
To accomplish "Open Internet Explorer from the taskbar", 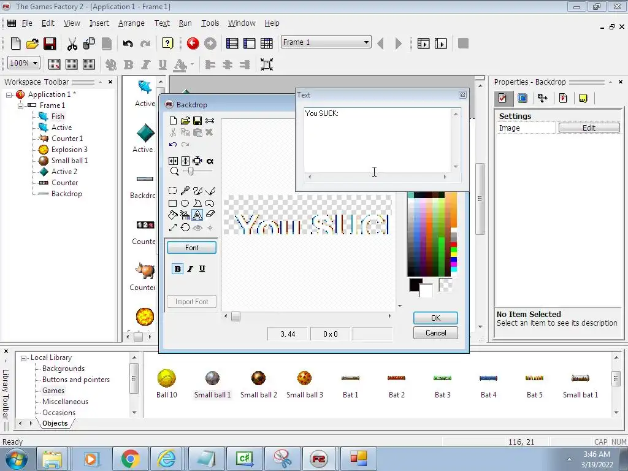I will [166, 459].
